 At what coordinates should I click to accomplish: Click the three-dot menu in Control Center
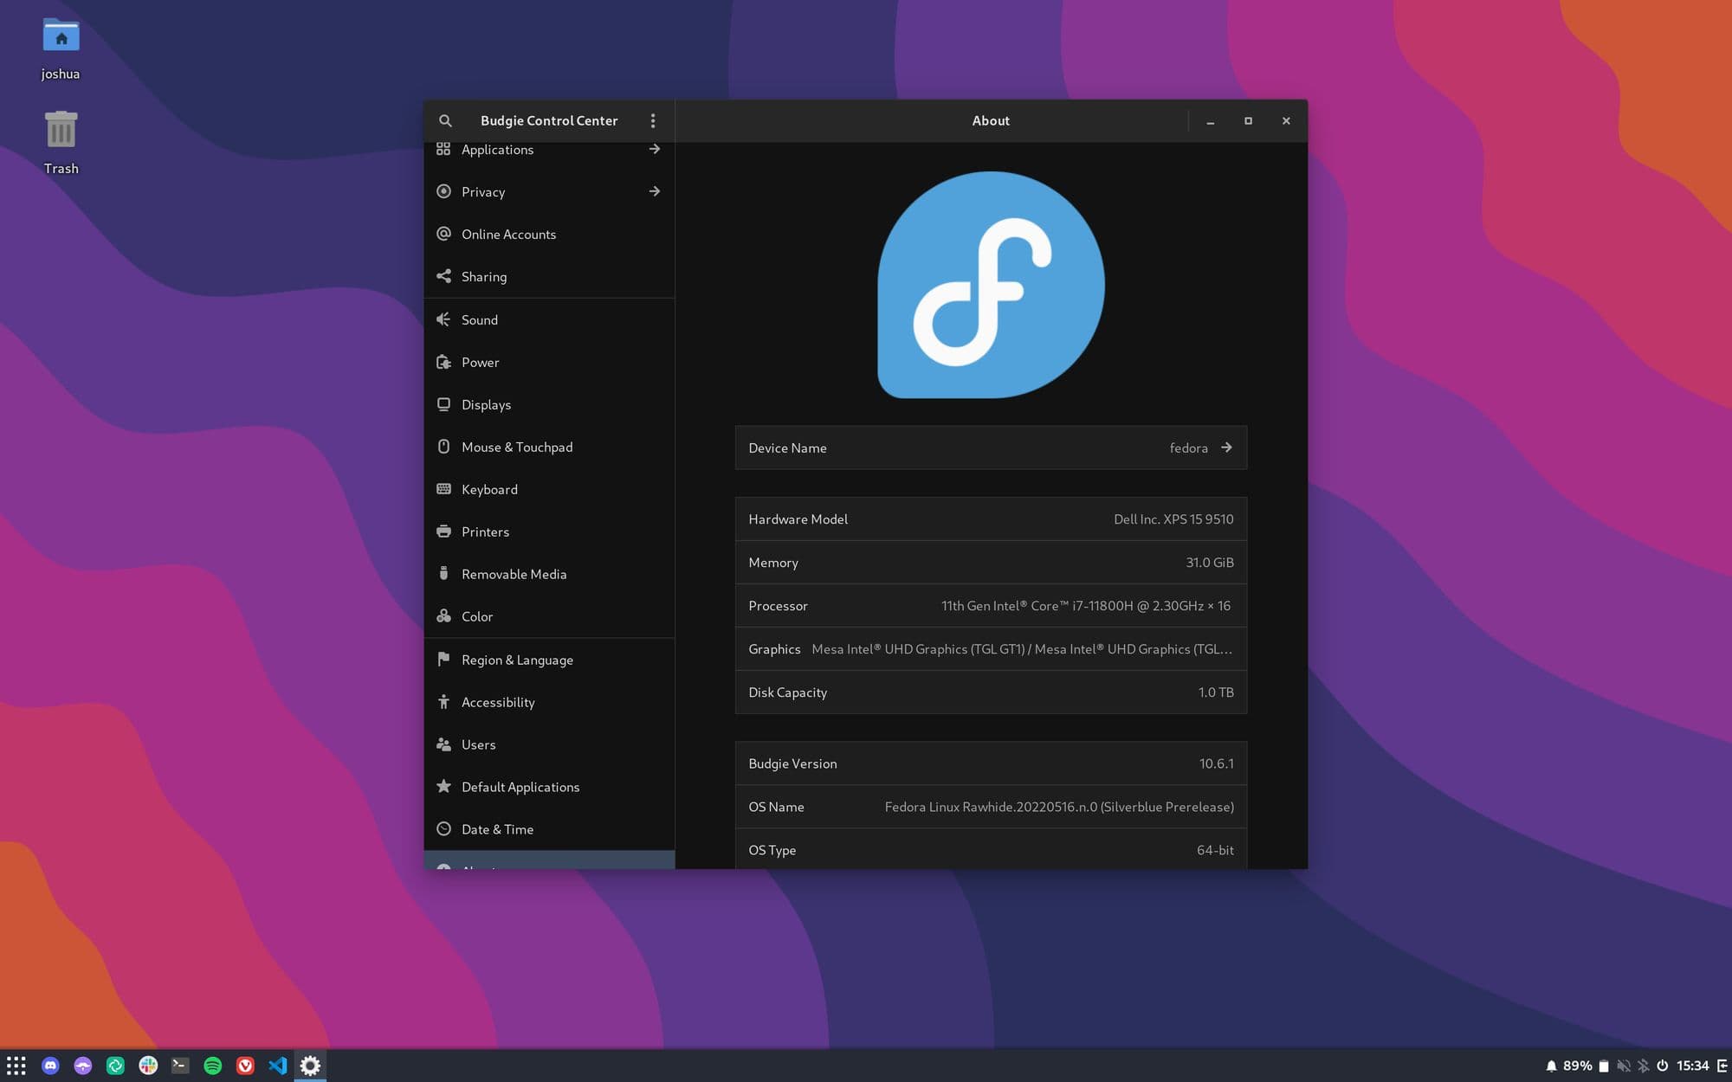[x=653, y=121]
